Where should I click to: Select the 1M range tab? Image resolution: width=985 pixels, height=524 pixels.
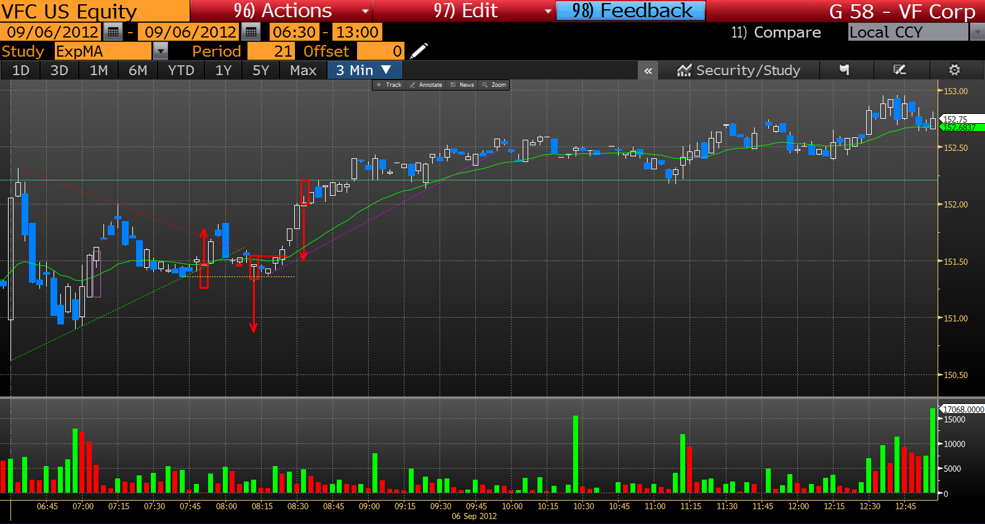[98, 70]
